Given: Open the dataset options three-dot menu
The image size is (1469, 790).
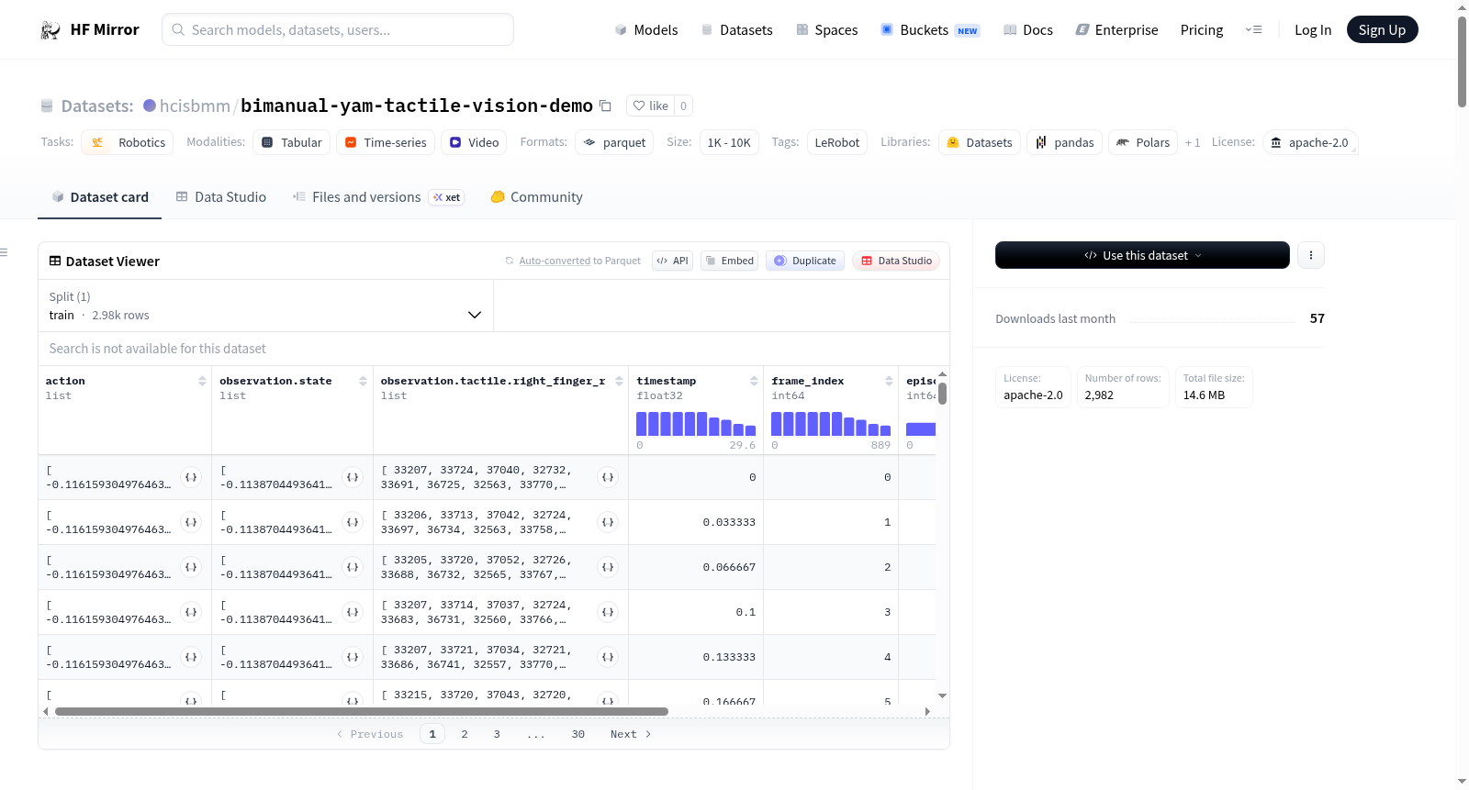Looking at the screenshot, I should [x=1311, y=255].
